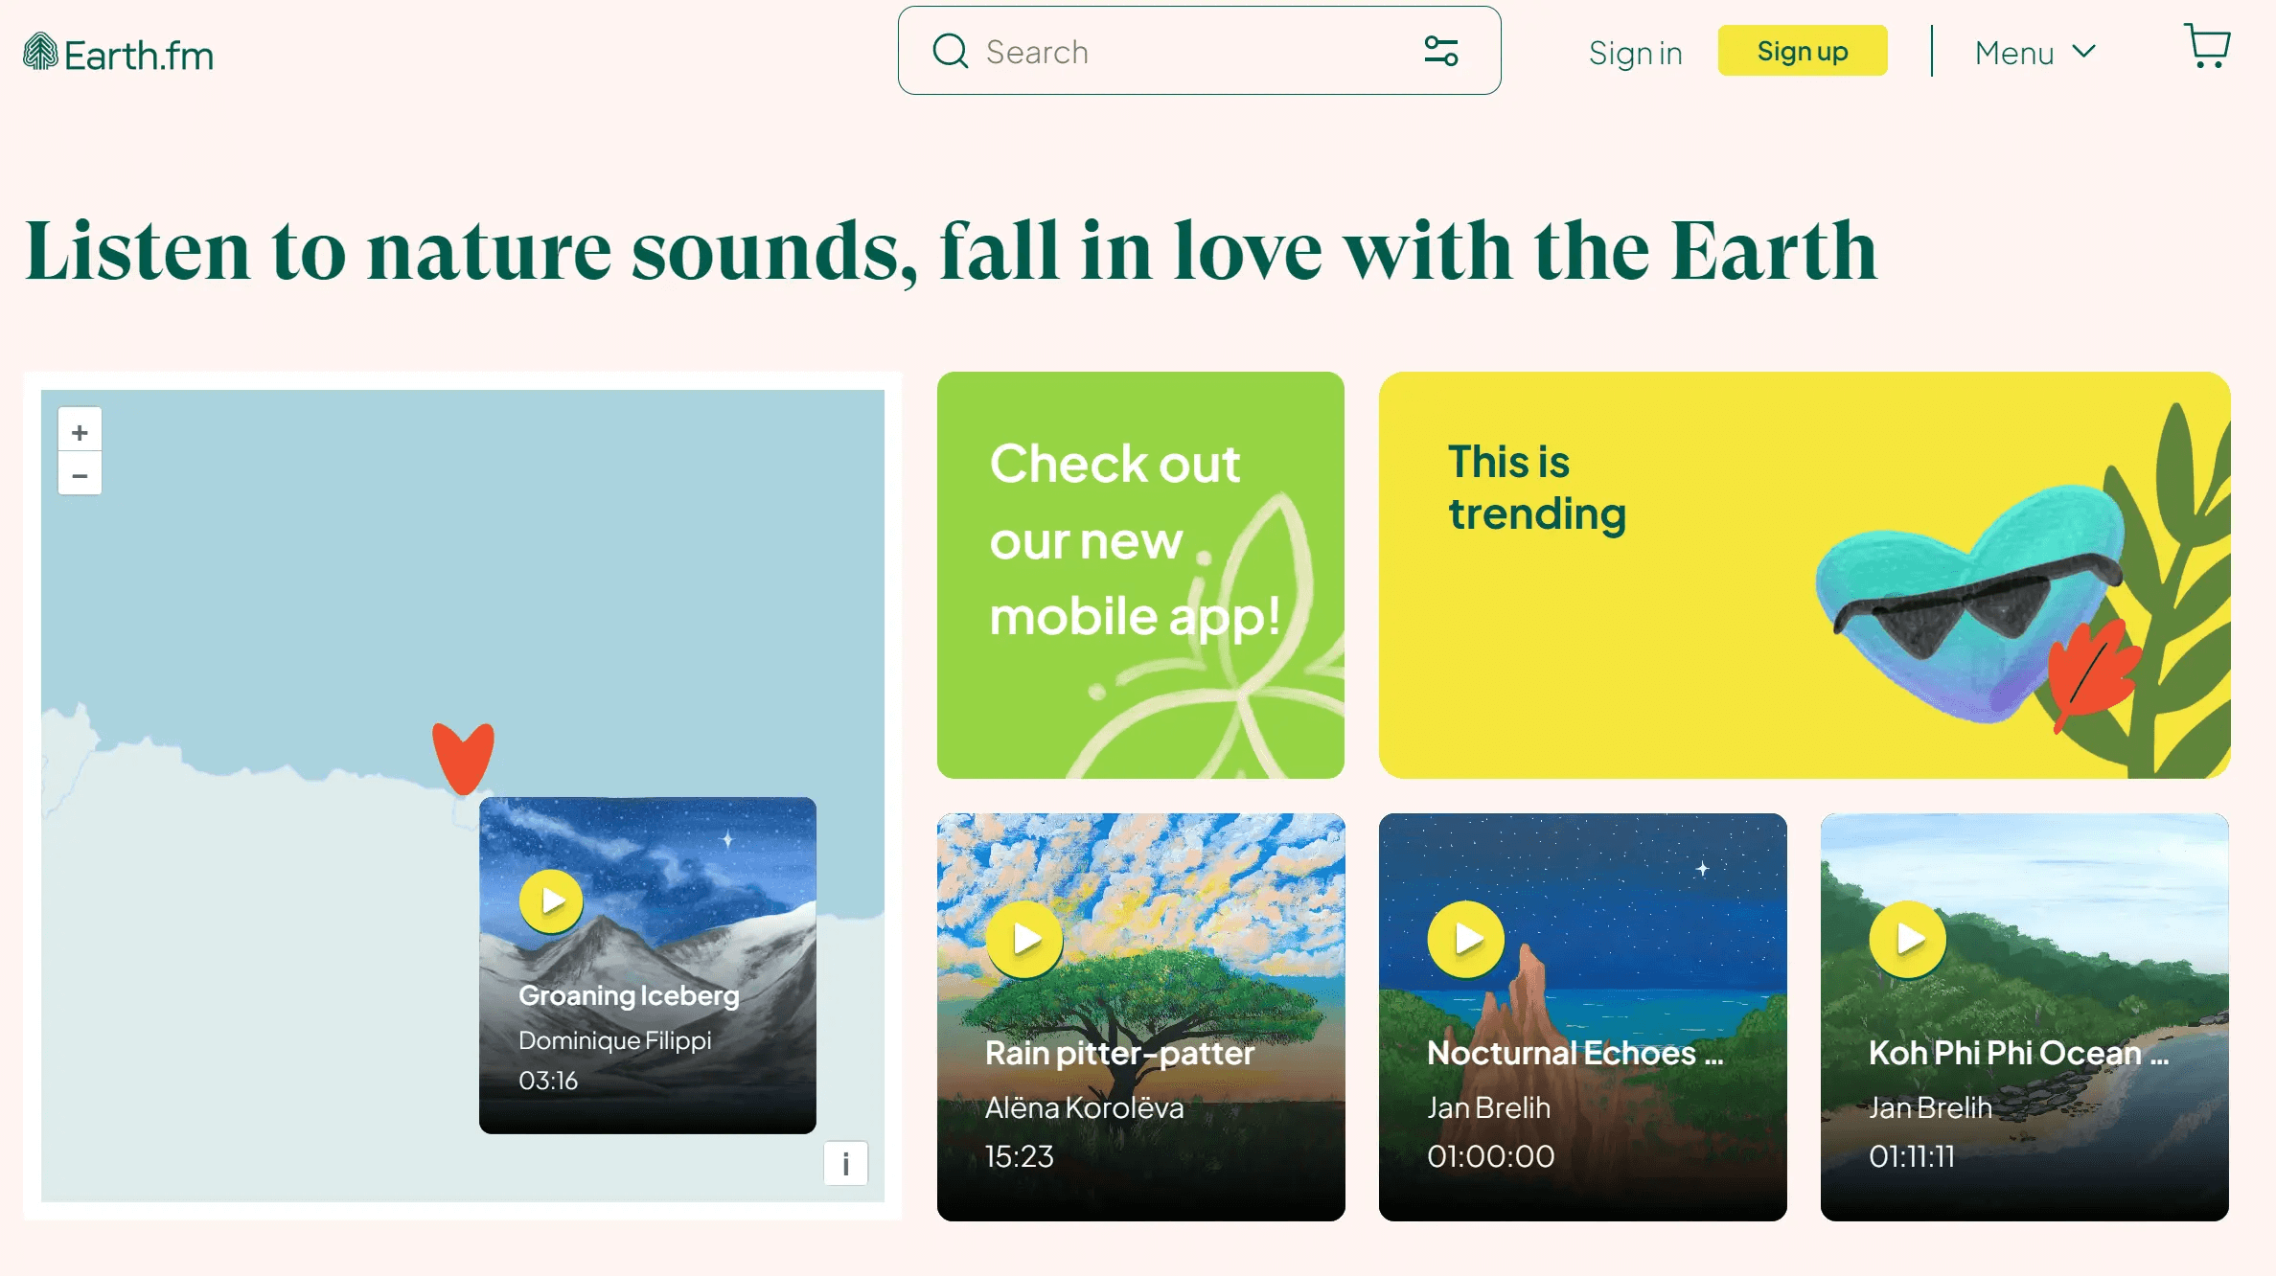This screenshot has height=1276, width=2276.
Task: Play Nocturnal Echoes by Jan Brelih
Action: pyautogui.click(x=1465, y=939)
